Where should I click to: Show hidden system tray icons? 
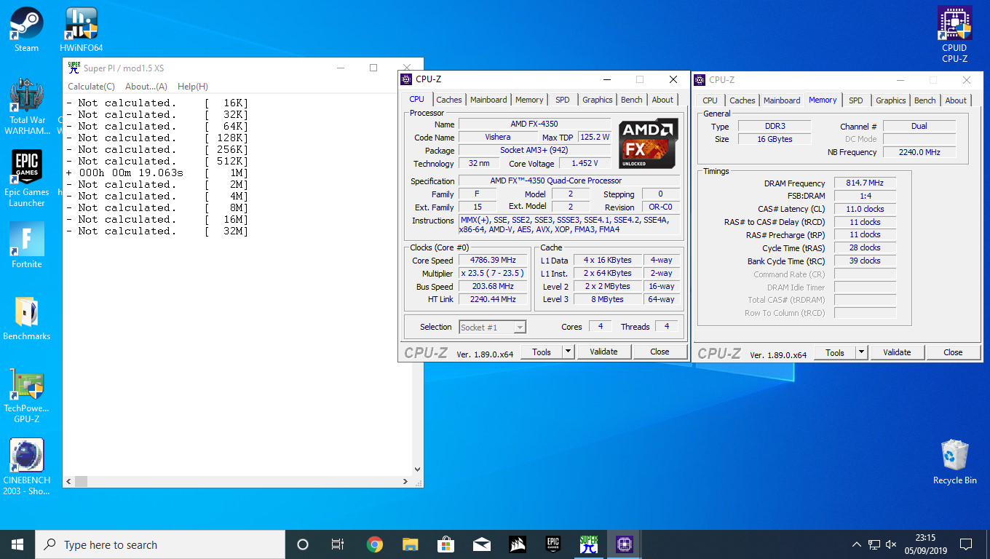coord(857,544)
